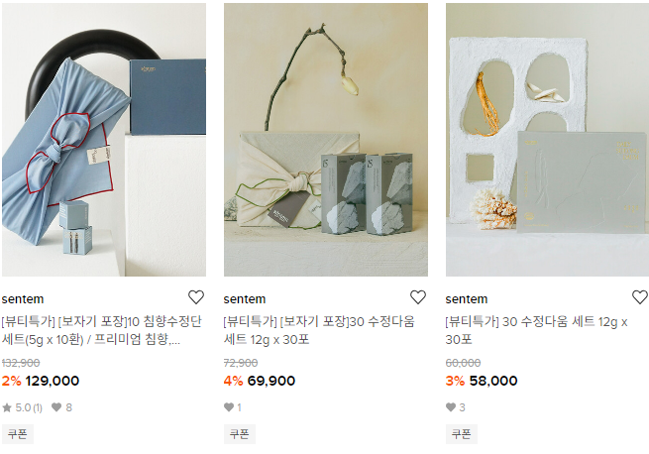Open 보자기 포장 30 수정다움 세트 title
Screen dimensions: 649x454
(x=319, y=331)
